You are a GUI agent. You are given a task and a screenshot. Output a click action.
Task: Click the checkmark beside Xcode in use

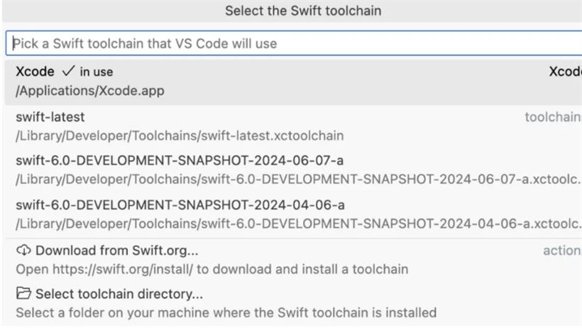click(68, 70)
